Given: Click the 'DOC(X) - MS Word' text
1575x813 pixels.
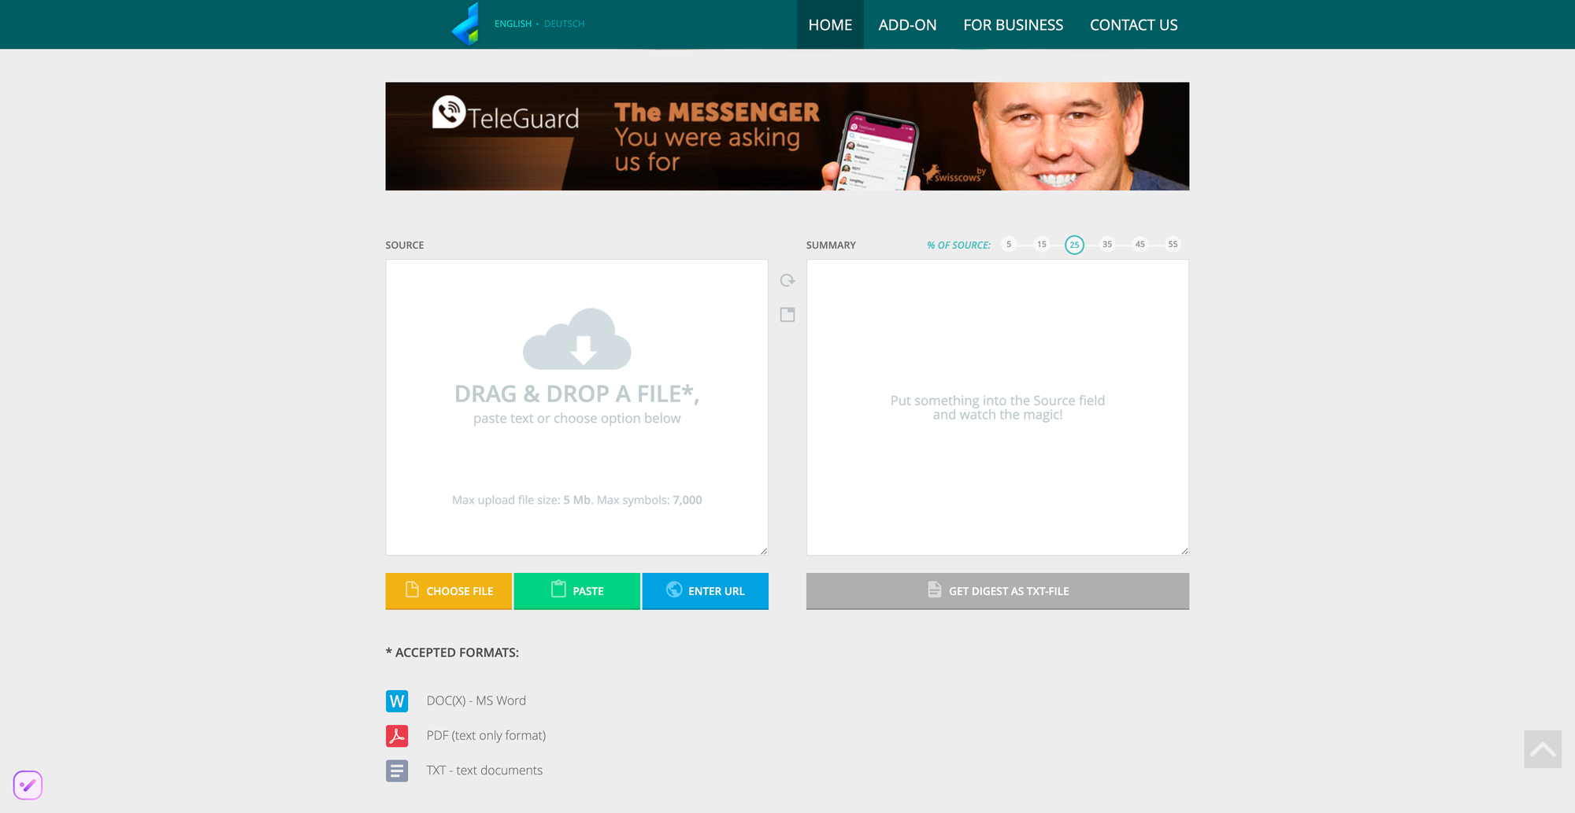Looking at the screenshot, I should click(x=476, y=700).
